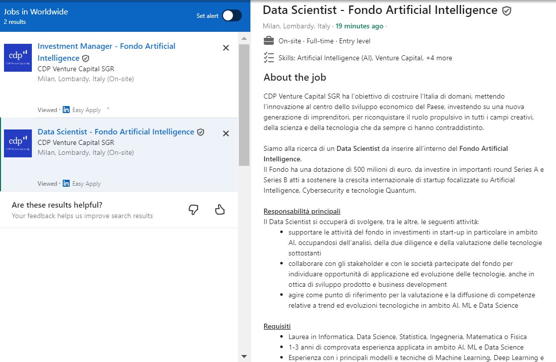
Task: Click 'Skills: Artificial Intelligence (AI), Venture Capital, +4 more'
Action: click(x=365, y=58)
